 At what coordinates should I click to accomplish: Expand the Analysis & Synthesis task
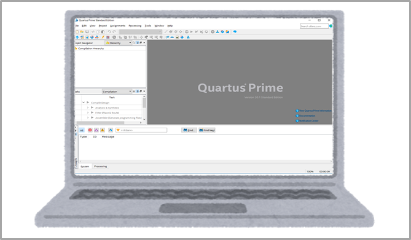88,107
